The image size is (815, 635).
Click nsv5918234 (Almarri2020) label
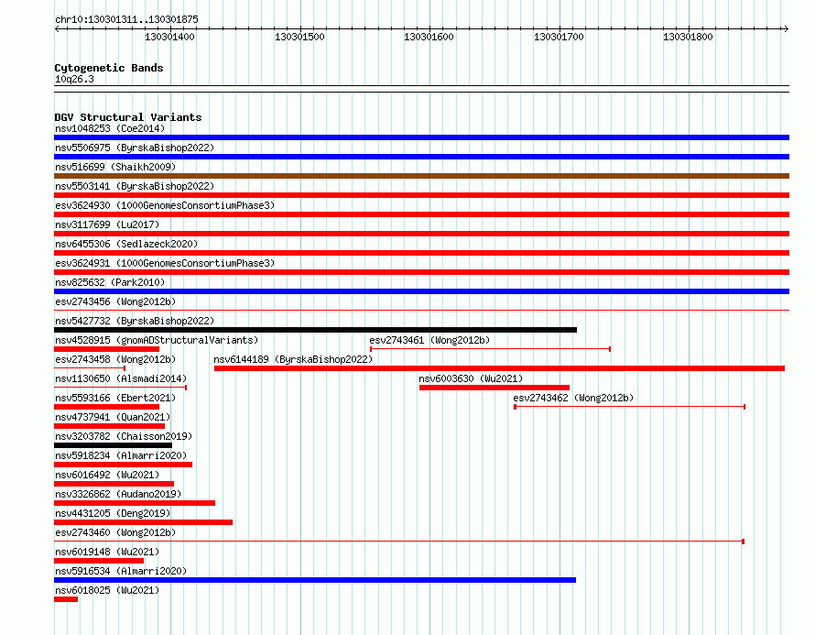[121, 455]
